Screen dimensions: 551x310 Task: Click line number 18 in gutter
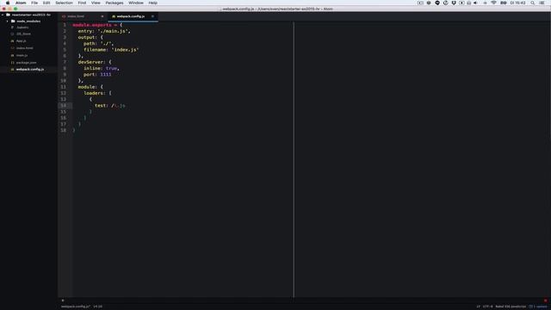point(63,130)
